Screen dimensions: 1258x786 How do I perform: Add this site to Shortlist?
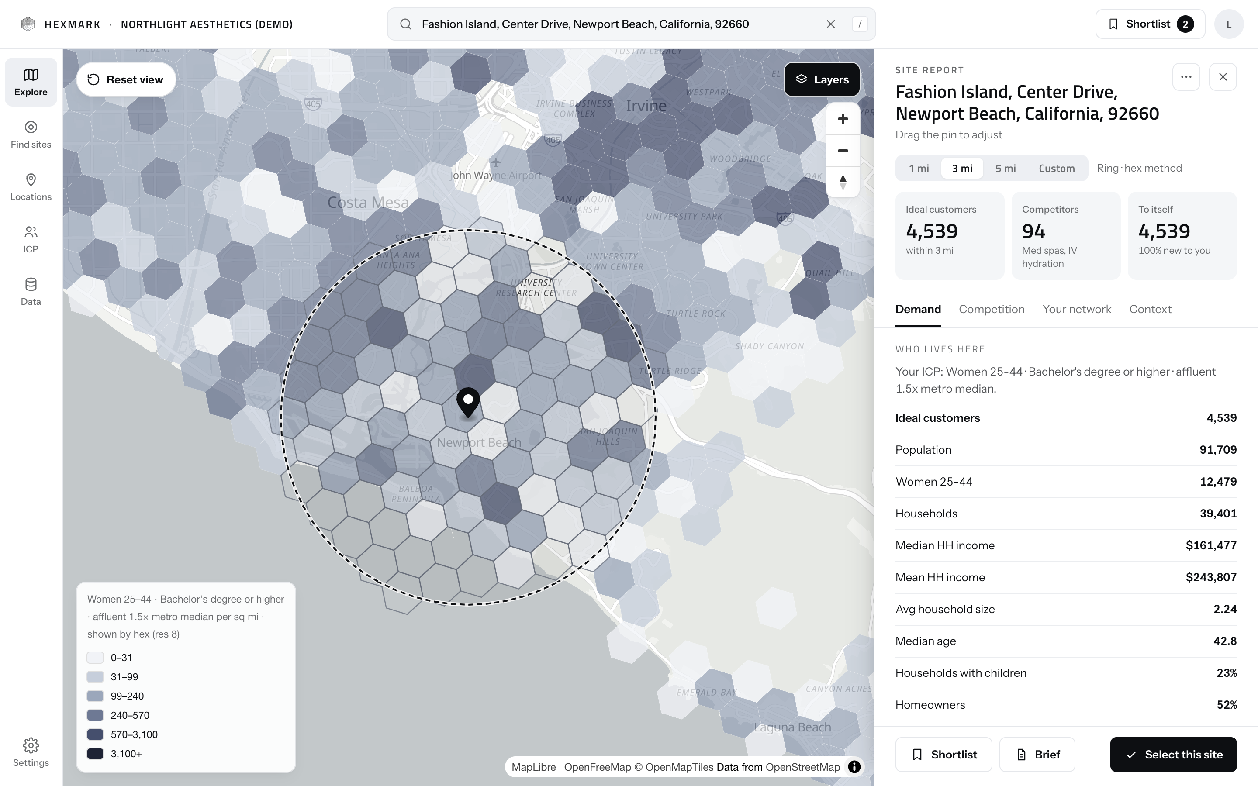tap(943, 754)
